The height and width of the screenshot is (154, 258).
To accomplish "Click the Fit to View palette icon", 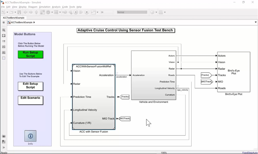I will pyautogui.click(x=4, y=35).
